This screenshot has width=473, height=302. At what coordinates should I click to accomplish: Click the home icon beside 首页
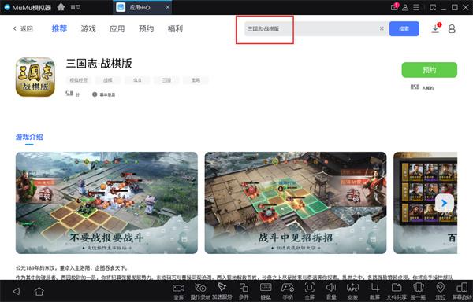click(x=61, y=6)
